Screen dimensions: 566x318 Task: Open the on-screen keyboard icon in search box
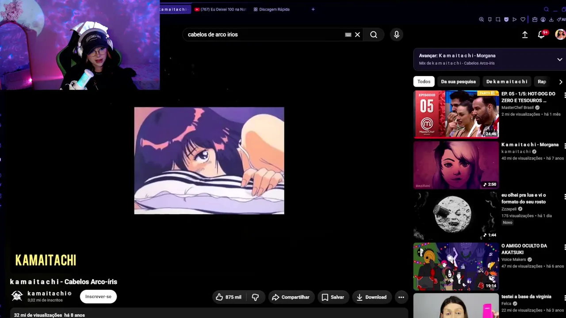coord(348,34)
